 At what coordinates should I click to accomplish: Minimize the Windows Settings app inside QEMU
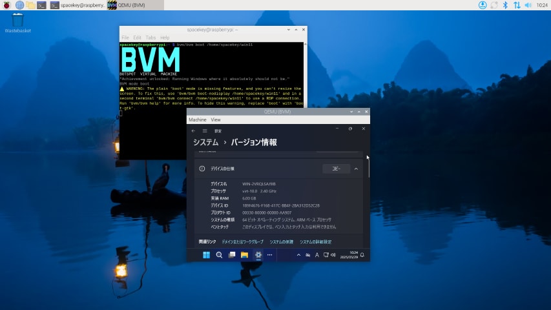coord(337,129)
